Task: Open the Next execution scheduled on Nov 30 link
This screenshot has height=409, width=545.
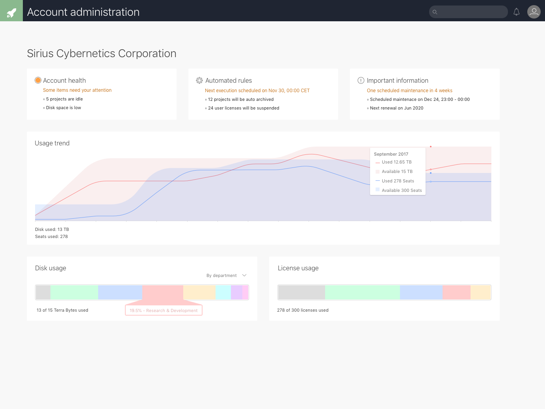Action: point(257,90)
